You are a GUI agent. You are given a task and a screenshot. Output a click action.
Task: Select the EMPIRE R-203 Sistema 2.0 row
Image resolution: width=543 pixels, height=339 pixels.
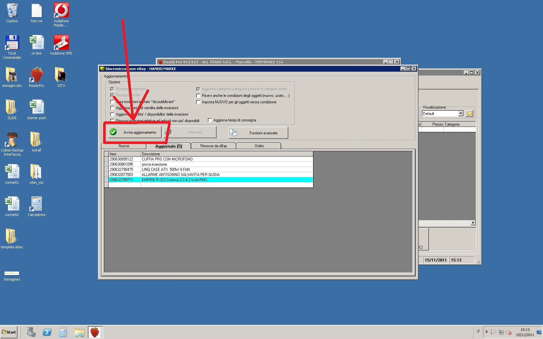point(208,180)
